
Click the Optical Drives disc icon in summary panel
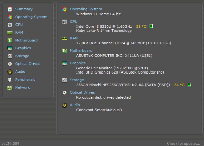click(65, 93)
